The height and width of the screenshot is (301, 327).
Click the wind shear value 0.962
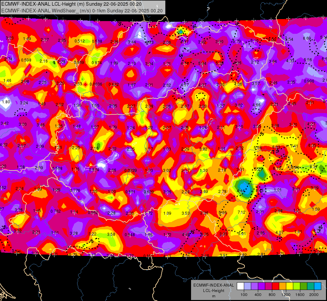coord(93,212)
